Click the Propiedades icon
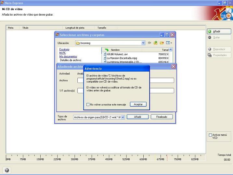Image resolution: width=233 pixels, height=175 pixels. point(210,55)
